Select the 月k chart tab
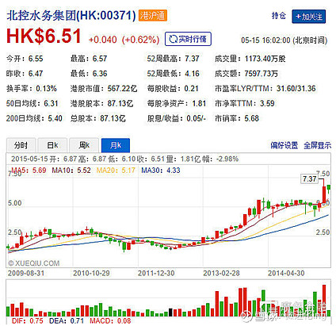The height and width of the screenshot is (326, 336). (x=116, y=145)
